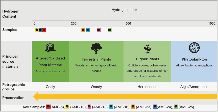Click the red AME-5 marker in the legend
The image size is (218, 112).
48,107
